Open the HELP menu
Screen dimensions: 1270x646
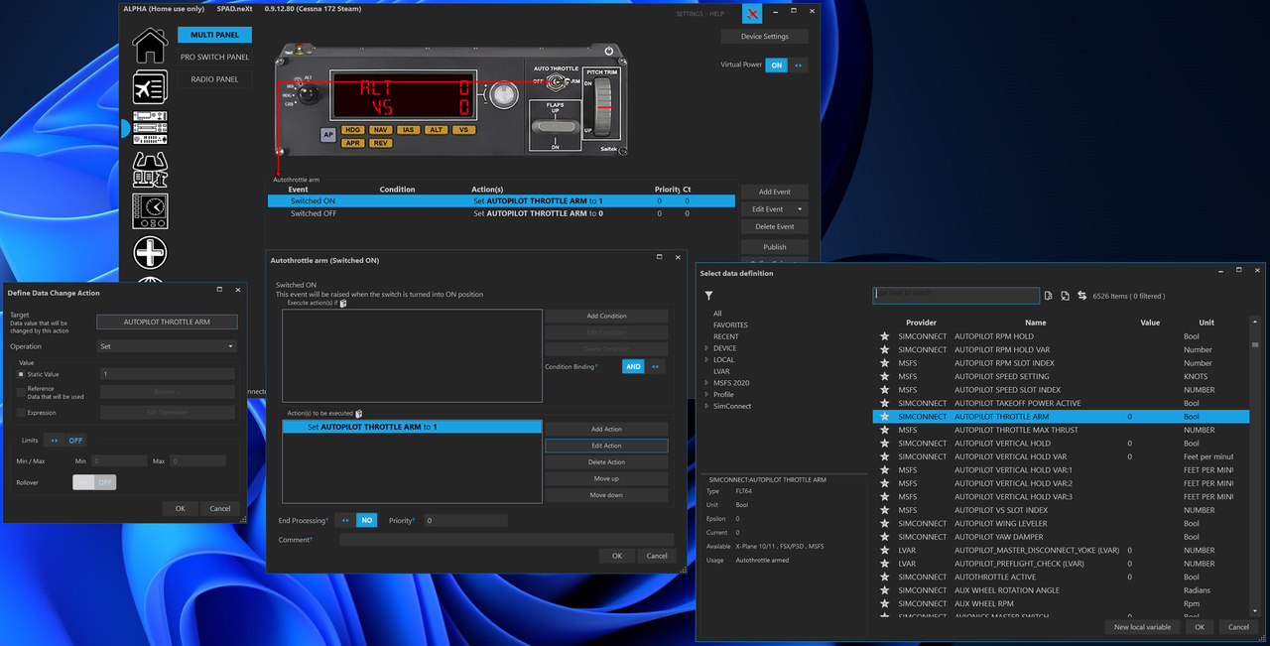click(716, 15)
